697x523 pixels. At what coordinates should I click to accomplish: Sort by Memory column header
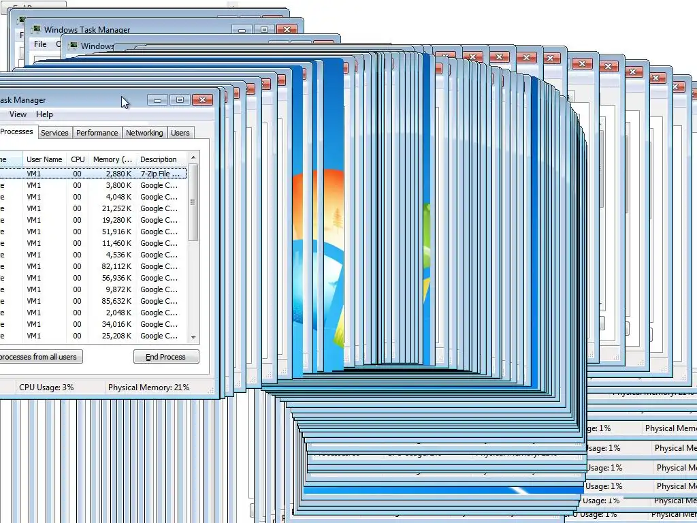pyautogui.click(x=112, y=159)
